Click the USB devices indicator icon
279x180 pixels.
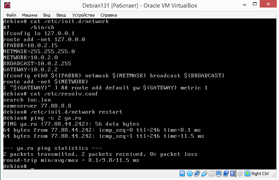click(204, 174)
